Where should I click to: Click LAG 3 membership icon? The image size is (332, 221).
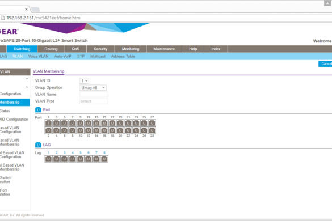click(64, 159)
